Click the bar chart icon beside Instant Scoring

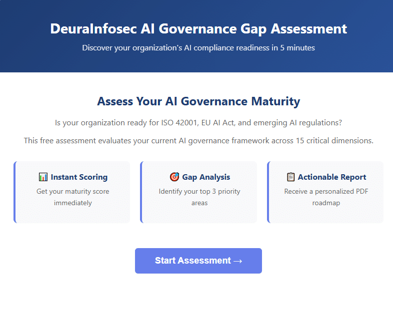tap(43, 177)
